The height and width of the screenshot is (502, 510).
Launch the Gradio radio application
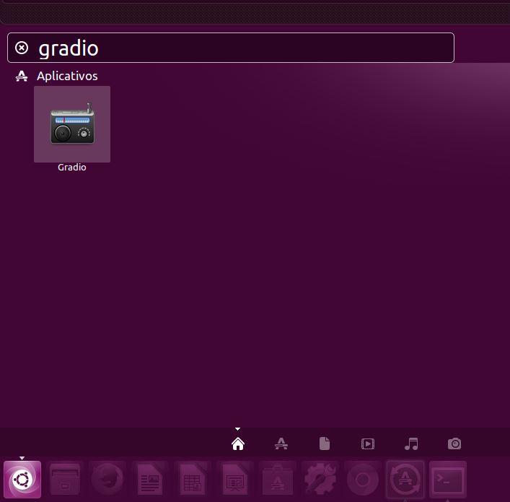[72, 124]
